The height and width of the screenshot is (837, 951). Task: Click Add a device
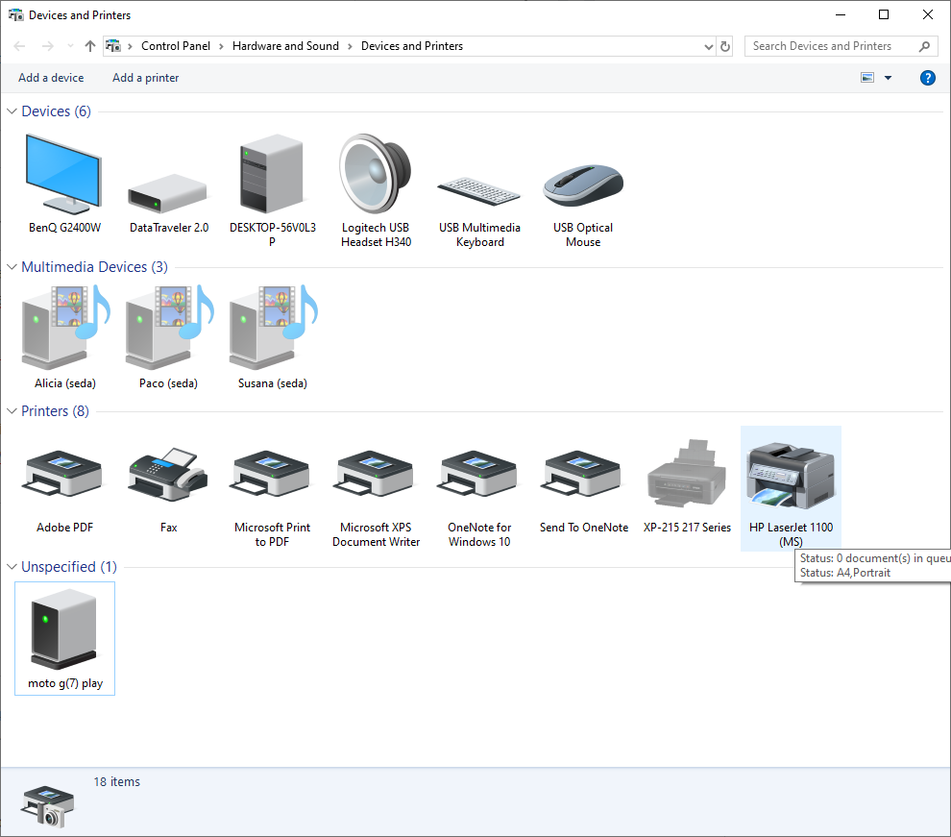(51, 78)
